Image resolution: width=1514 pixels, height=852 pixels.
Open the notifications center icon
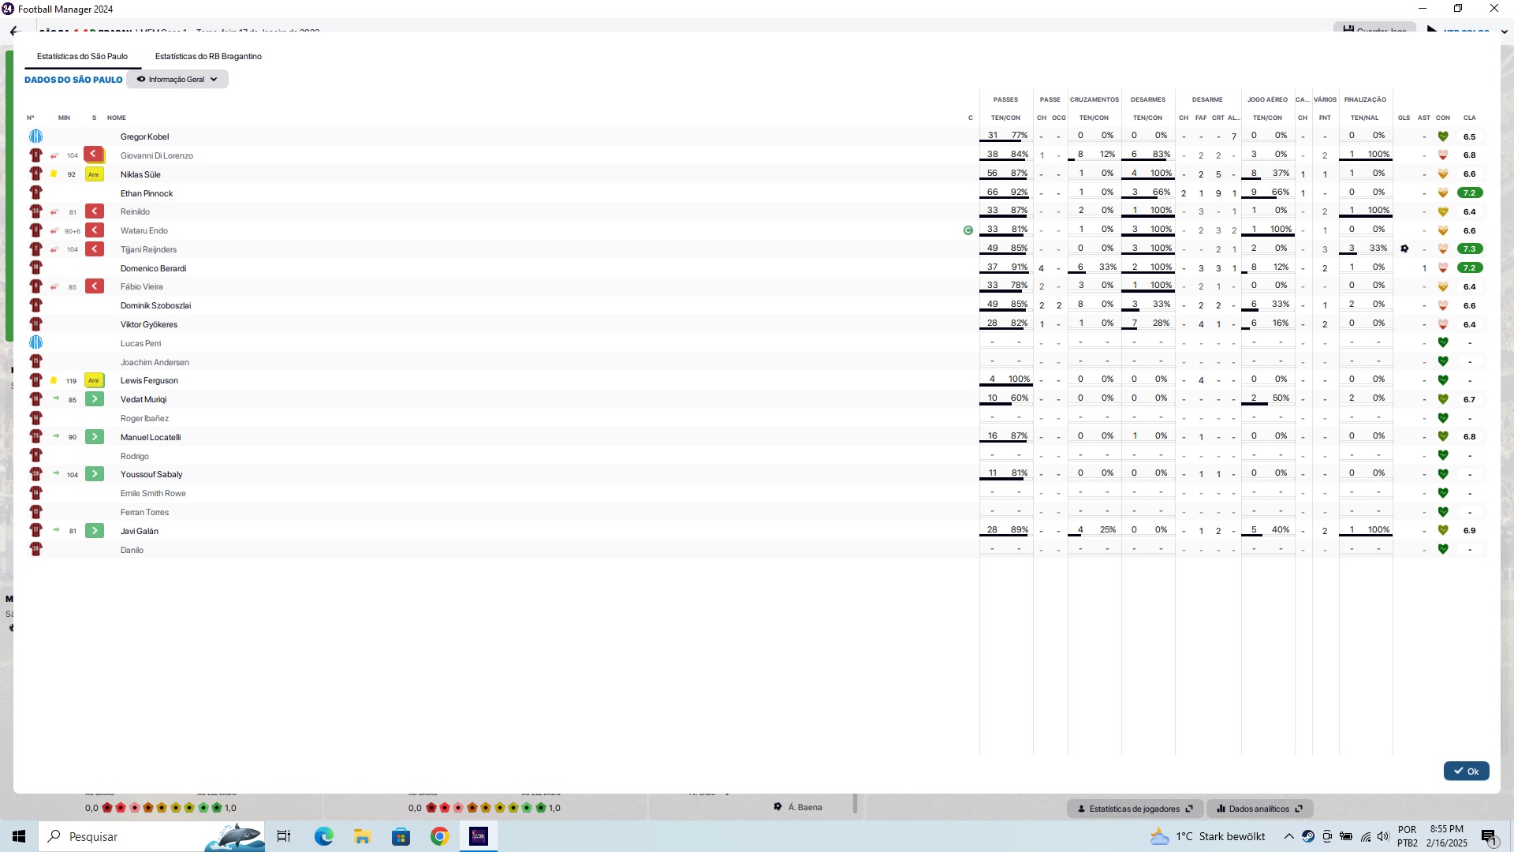pos(1489,837)
